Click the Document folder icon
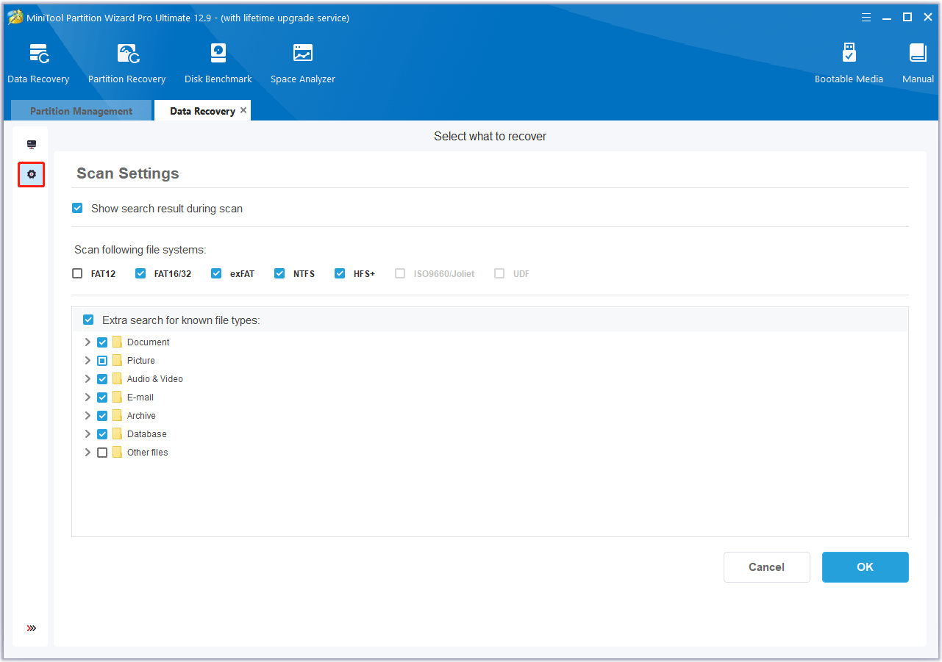 pyautogui.click(x=118, y=342)
